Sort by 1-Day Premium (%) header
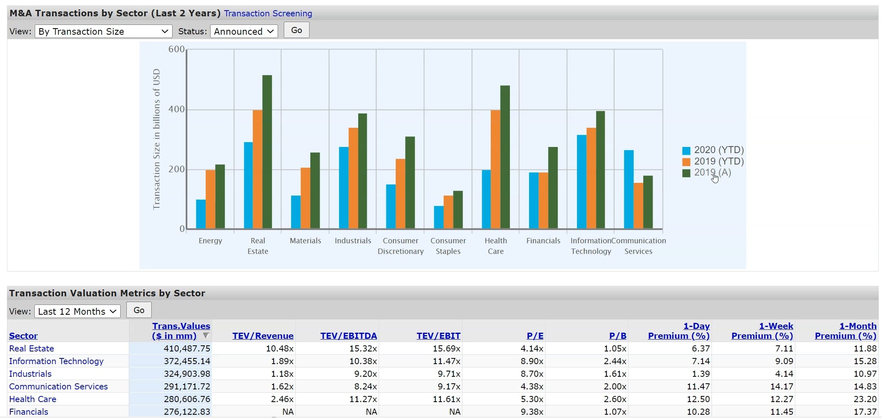This screenshot has width=882, height=418. tap(679, 331)
